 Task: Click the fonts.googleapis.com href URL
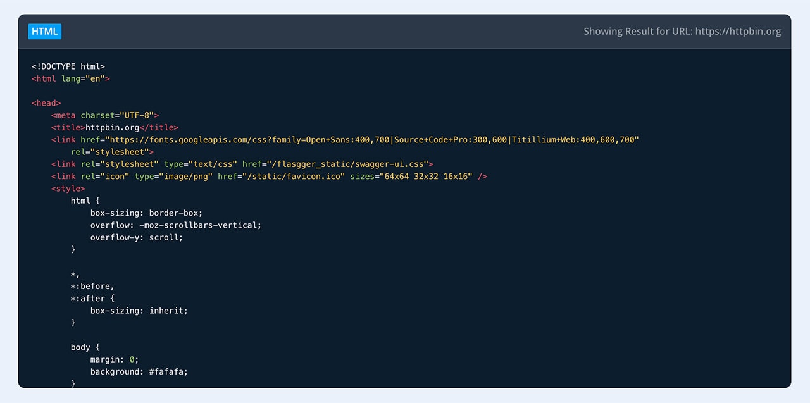click(372, 139)
